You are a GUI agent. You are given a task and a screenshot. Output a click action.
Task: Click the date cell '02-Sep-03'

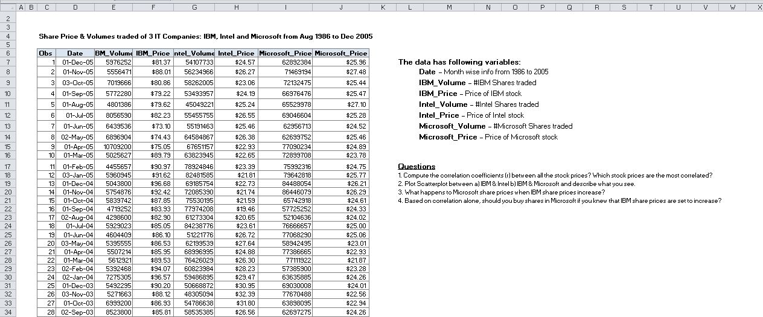(75, 312)
